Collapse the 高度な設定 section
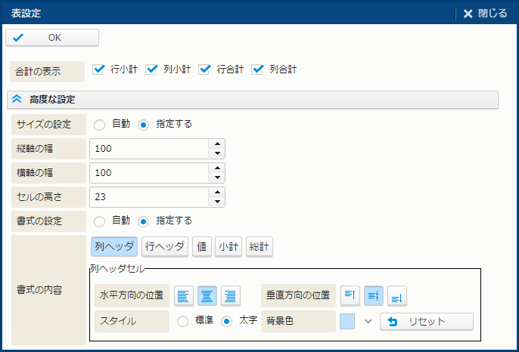Screen dimensions: 519x352 click(17, 100)
